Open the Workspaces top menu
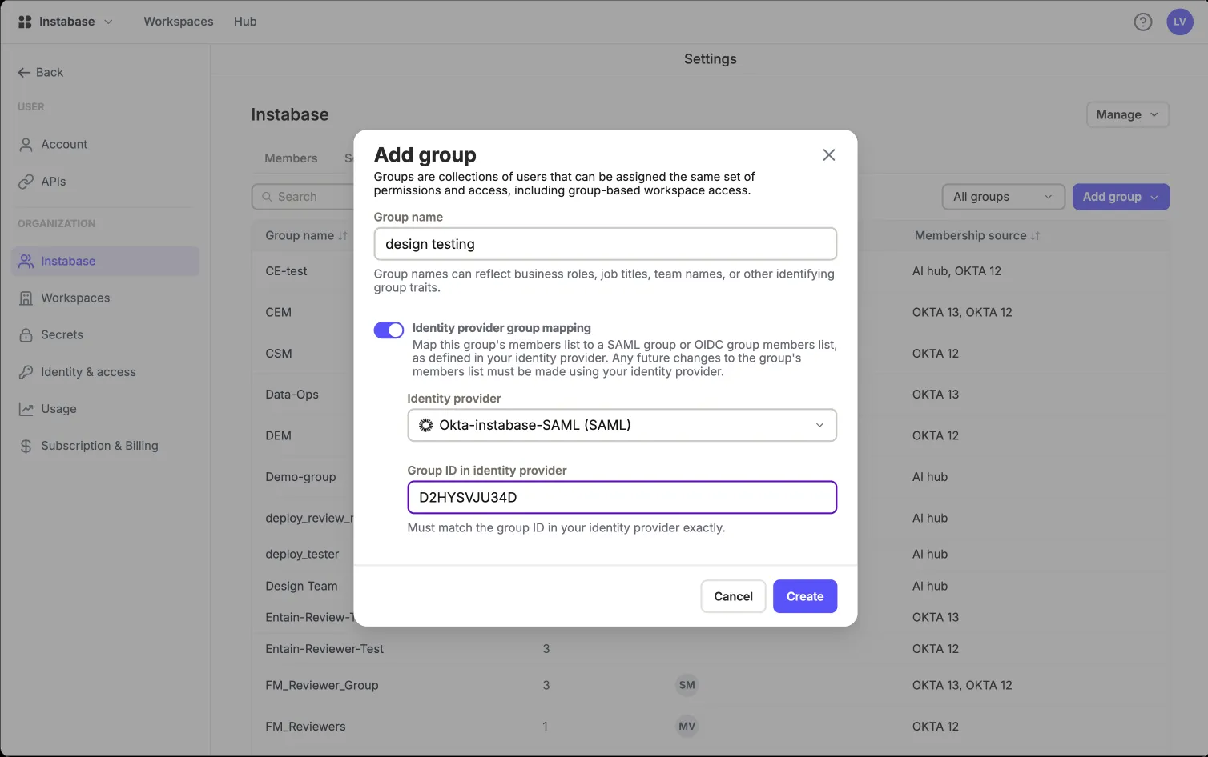The image size is (1208, 757). click(x=179, y=22)
